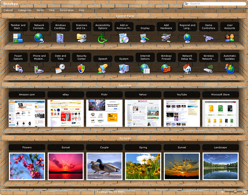Open the Cabinet menu

pyautogui.click(x=8, y=10)
